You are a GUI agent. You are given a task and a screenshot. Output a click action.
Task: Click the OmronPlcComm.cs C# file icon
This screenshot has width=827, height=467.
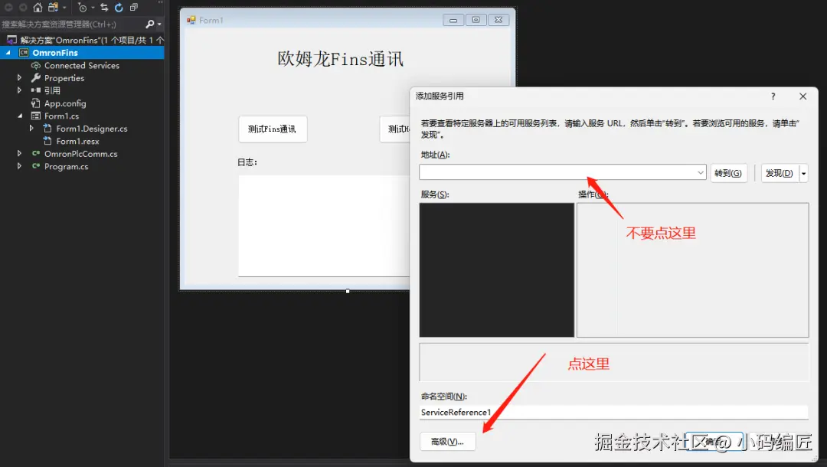tap(36, 154)
